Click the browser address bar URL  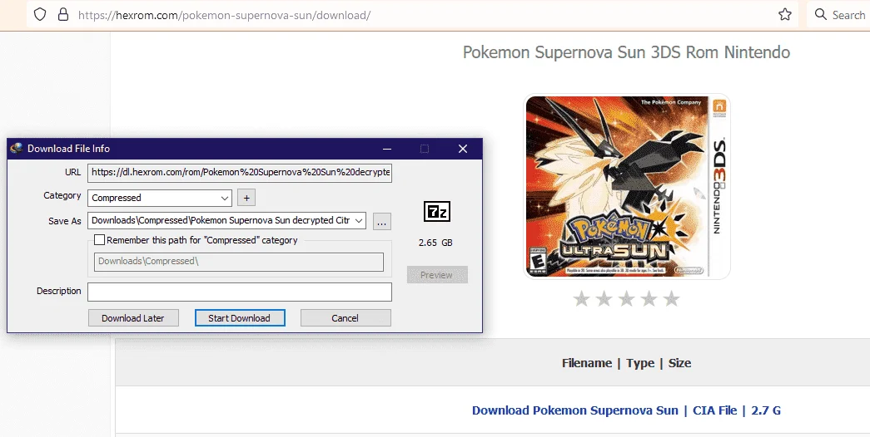click(224, 15)
